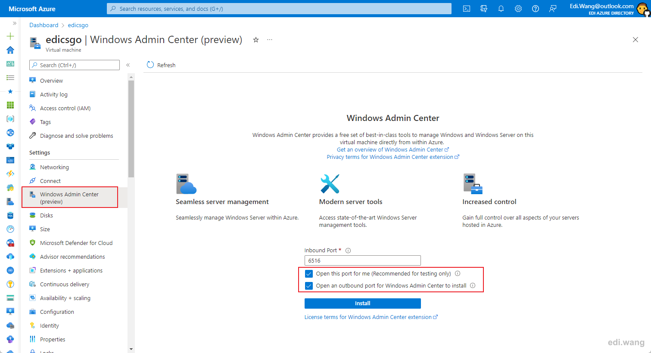Uncheck Open an outbound port checkbox

(x=309, y=286)
